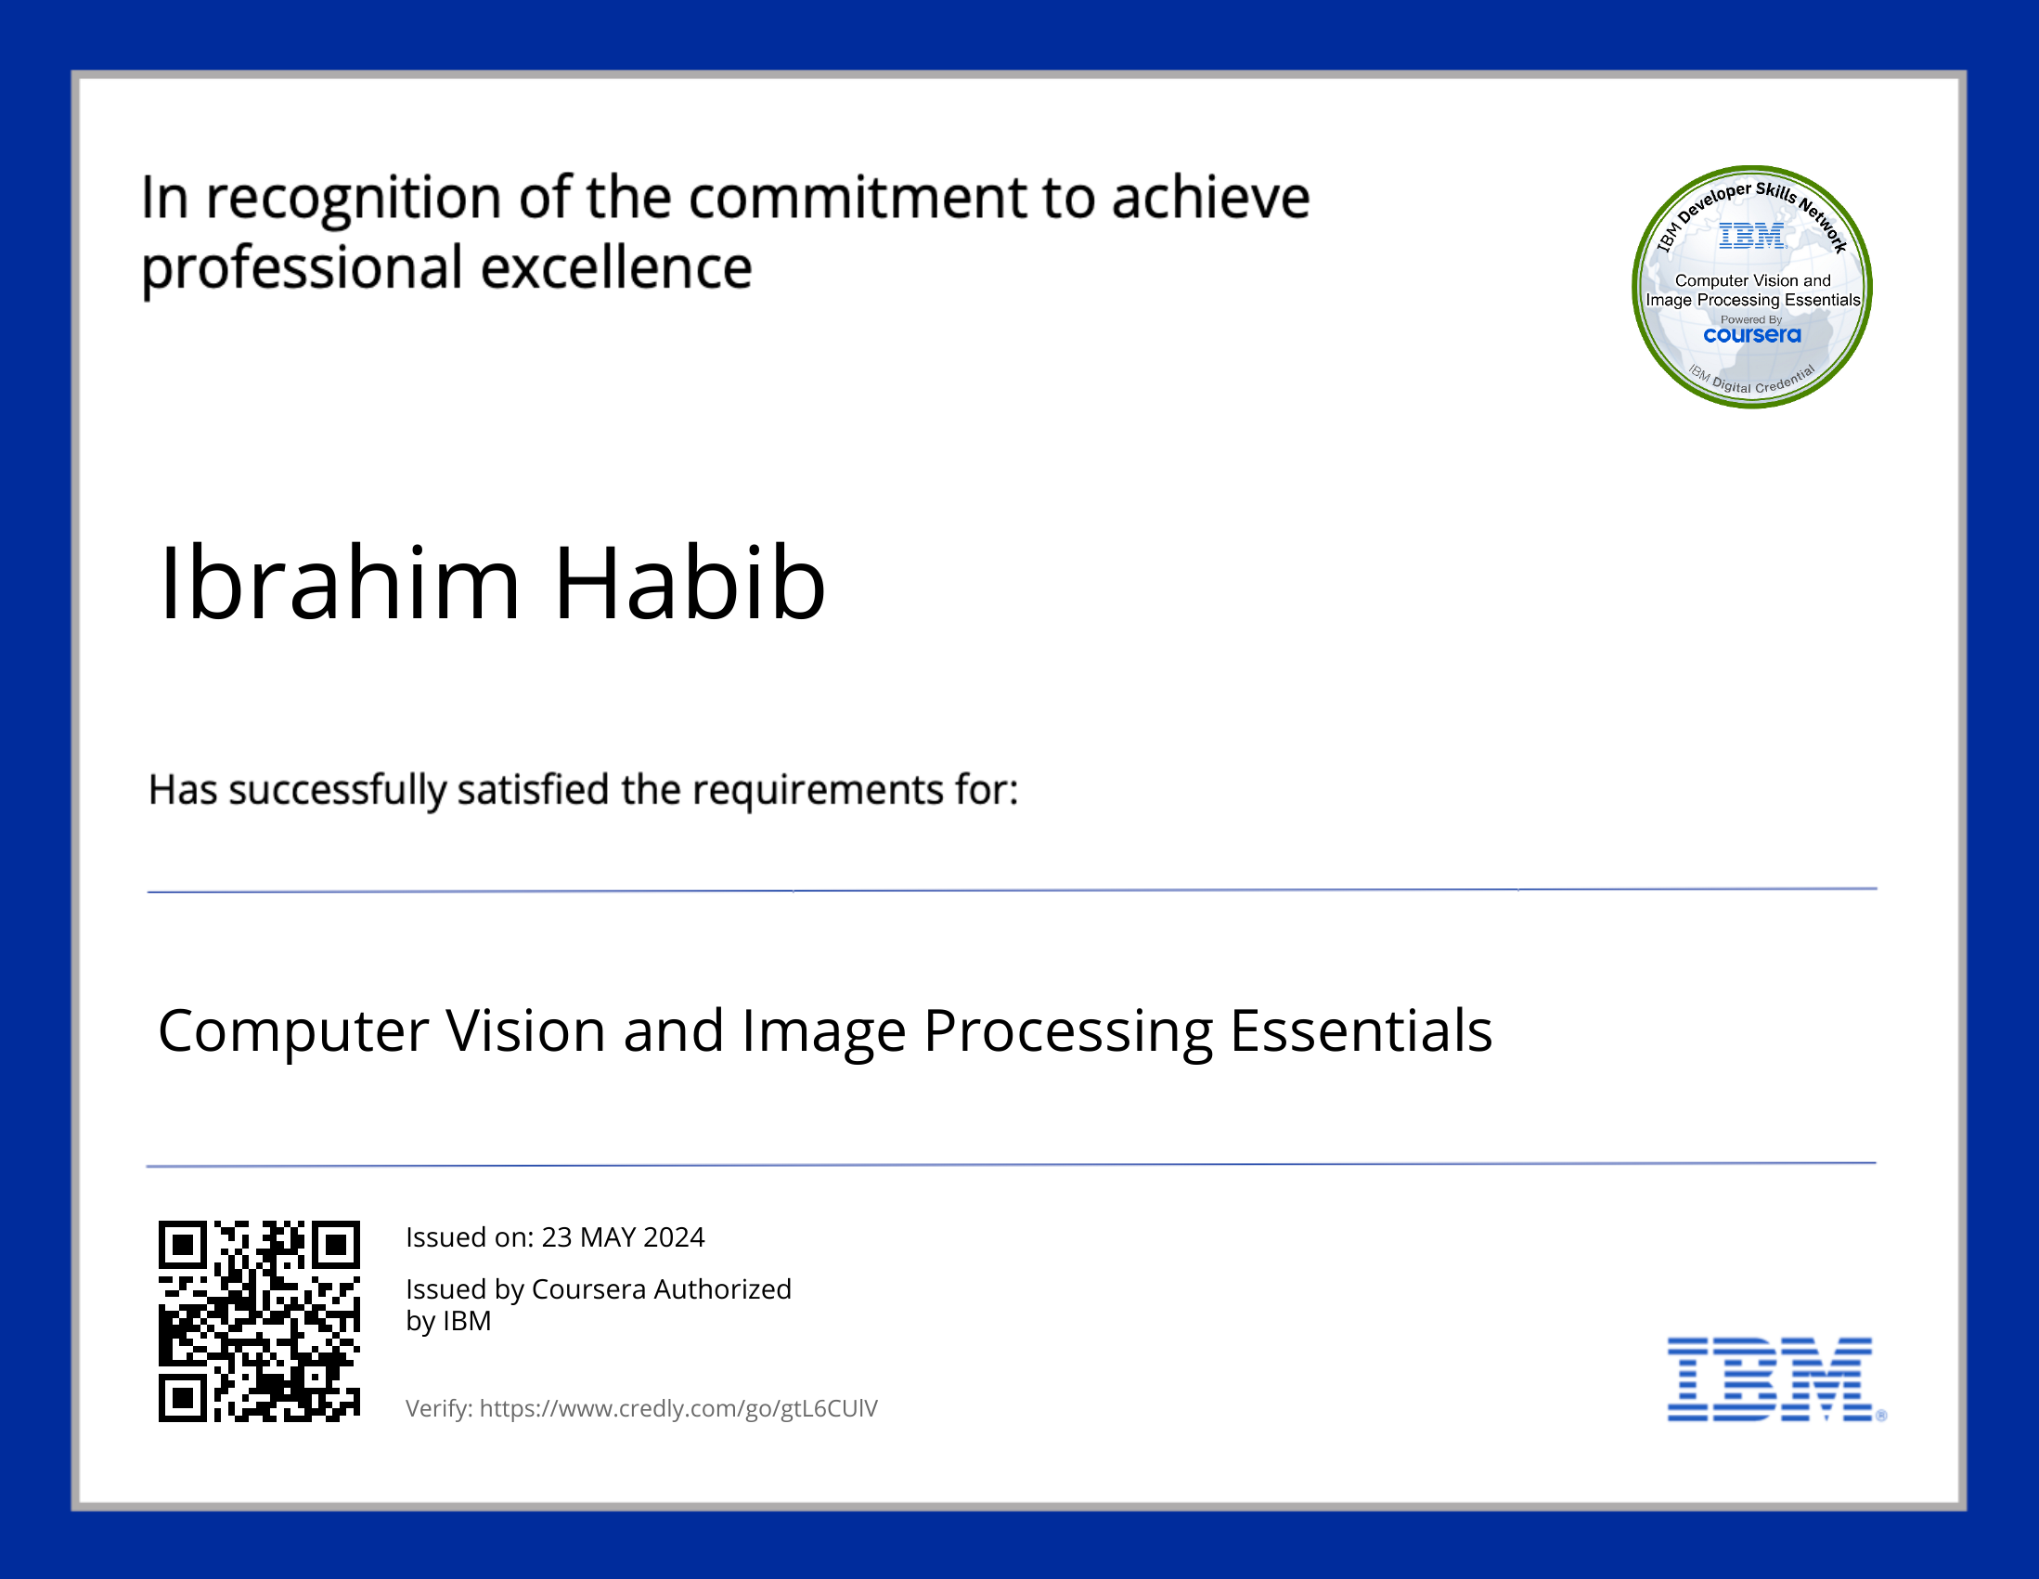Click the 'IBM Digital Credential' badge text

[x=1751, y=381]
